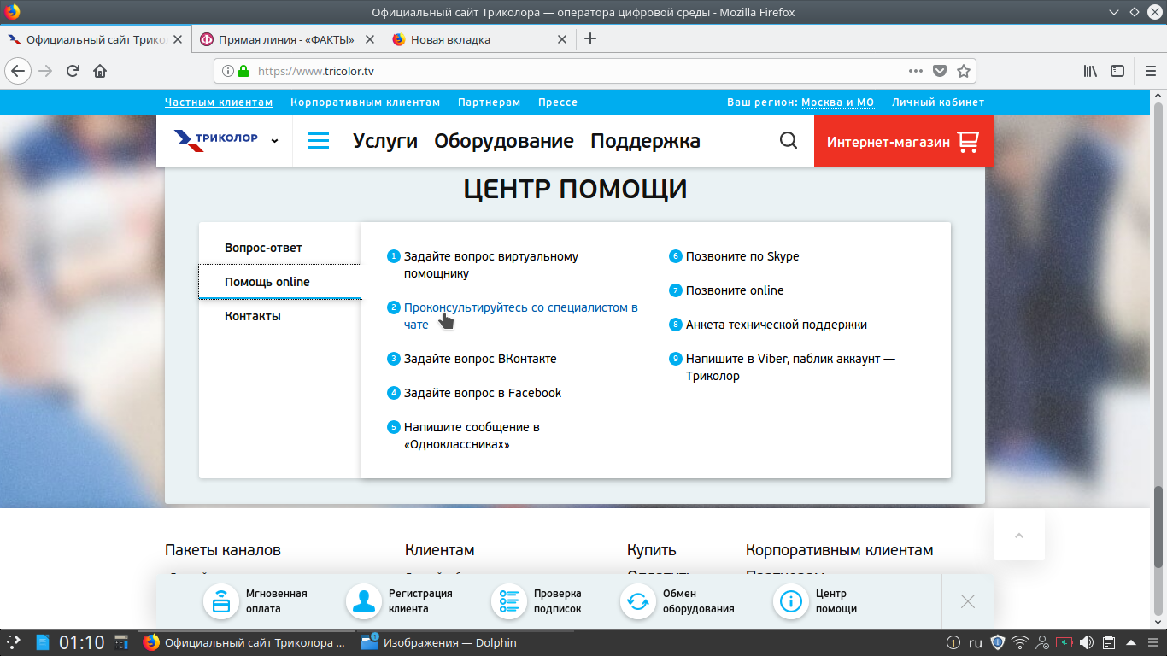The width and height of the screenshot is (1167, 656).
Task: Open the Поддержка menu item
Action: (645, 141)
